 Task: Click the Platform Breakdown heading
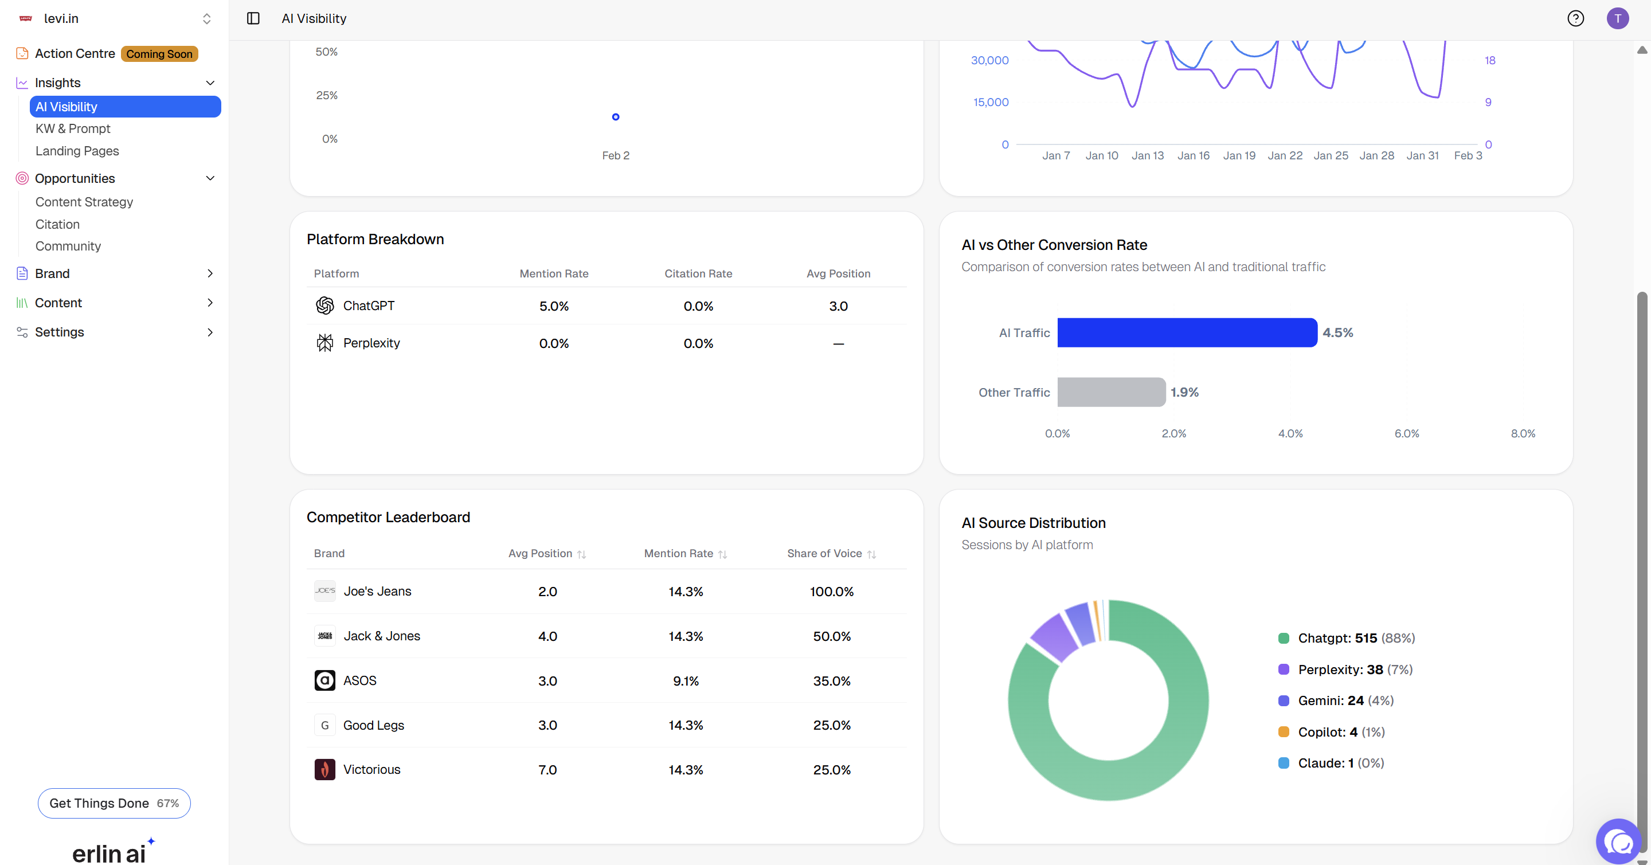coord(375,240)
